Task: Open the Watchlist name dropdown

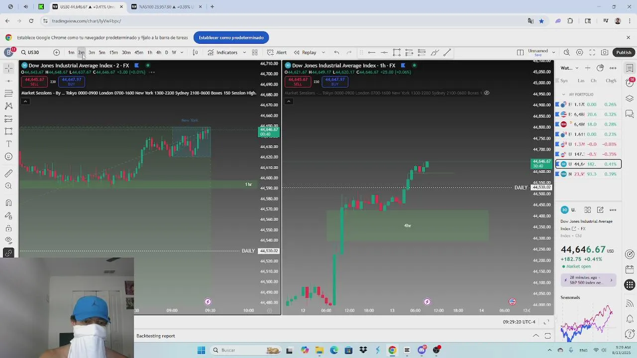Action: click(570, 68)
